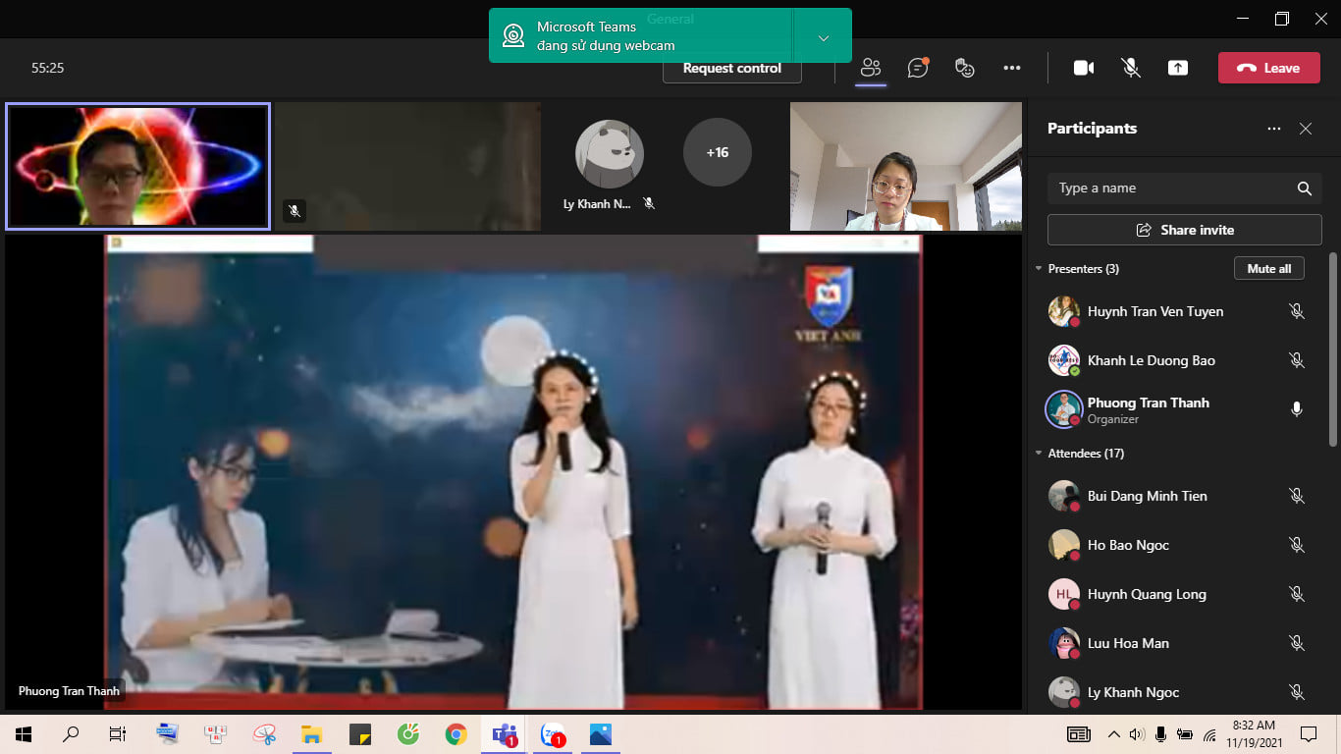Open the Windows Start menu
The image size is (1341, 754).
click(x=24, y=733)
